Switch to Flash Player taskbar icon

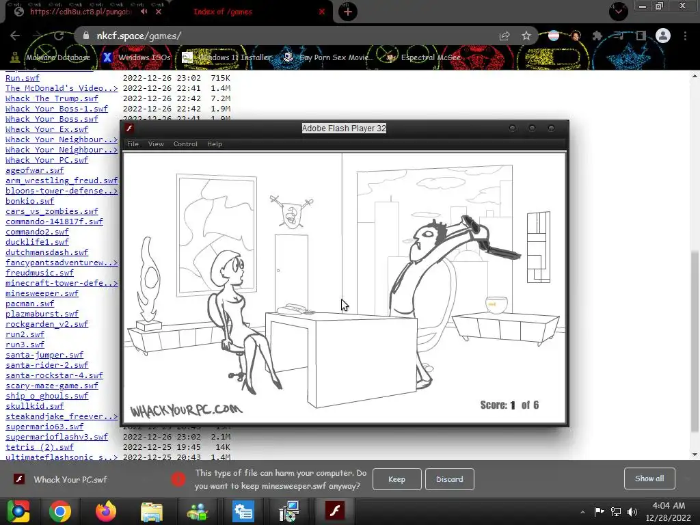(x=335, y=511)
